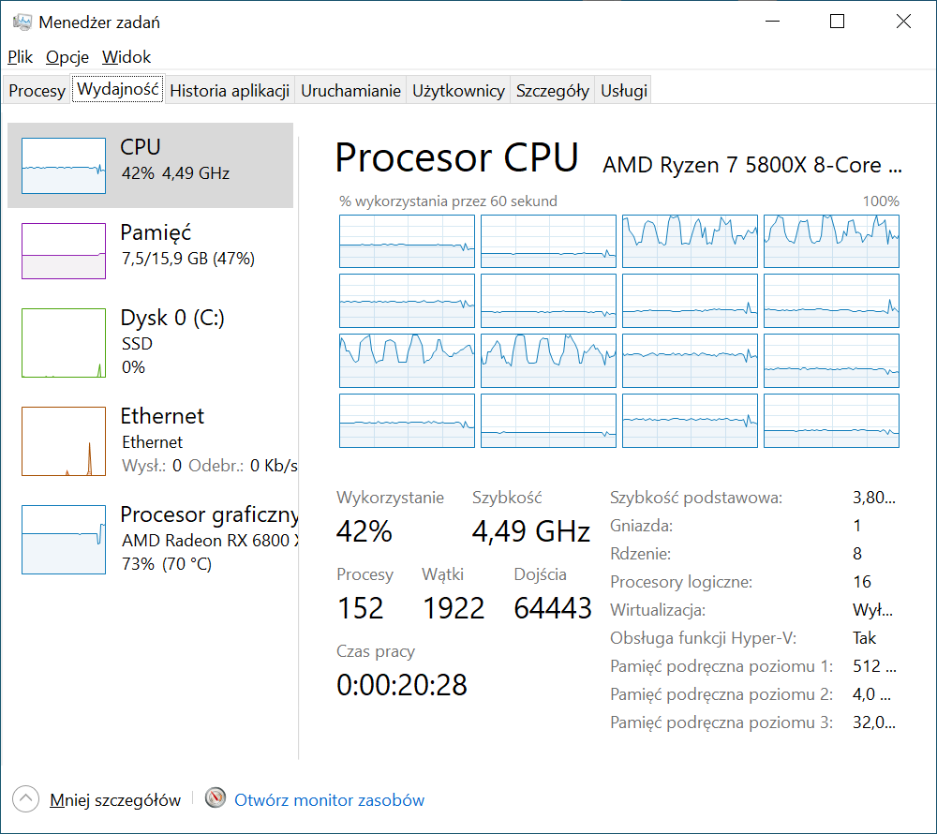View the Ethernet network graph panel
Viewport: 937px width, 834px height.
tap(63, 440)
